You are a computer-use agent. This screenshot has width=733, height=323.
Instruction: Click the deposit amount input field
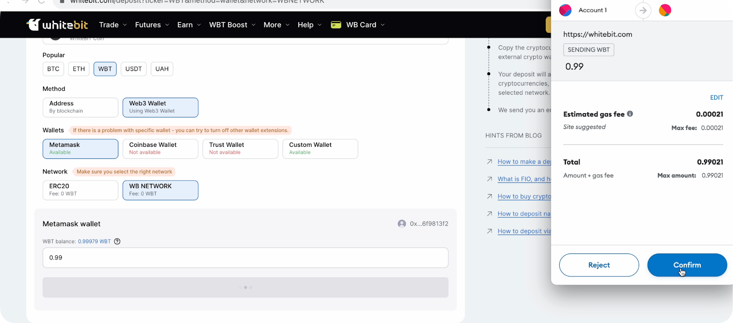[245, 258]
